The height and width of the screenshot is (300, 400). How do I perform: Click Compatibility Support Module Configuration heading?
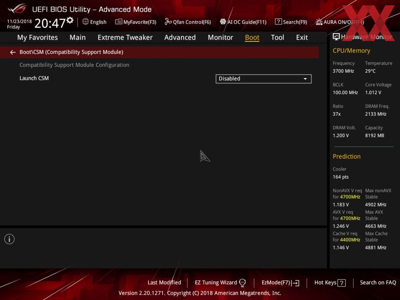coord(74,65)
